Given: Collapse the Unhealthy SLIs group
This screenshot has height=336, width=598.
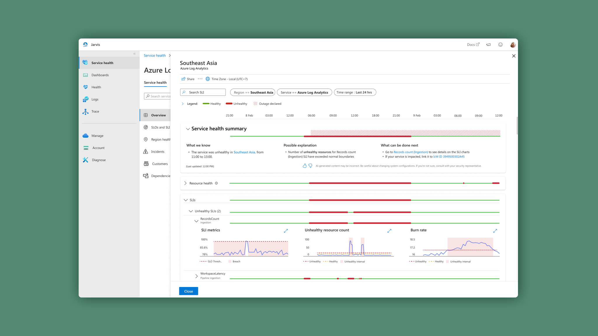Looking at the screenshot, I should point(191,211).
